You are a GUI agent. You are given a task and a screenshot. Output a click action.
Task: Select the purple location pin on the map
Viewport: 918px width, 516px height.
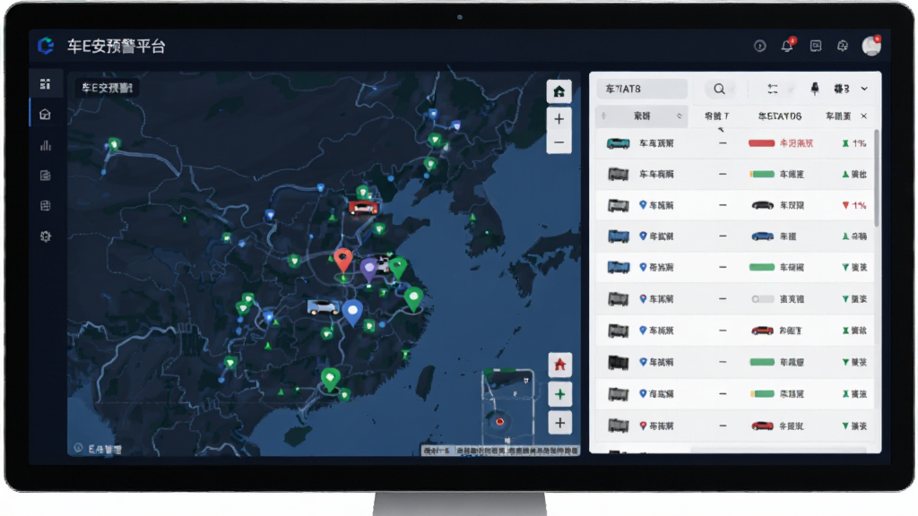click(x=368, y=270)
